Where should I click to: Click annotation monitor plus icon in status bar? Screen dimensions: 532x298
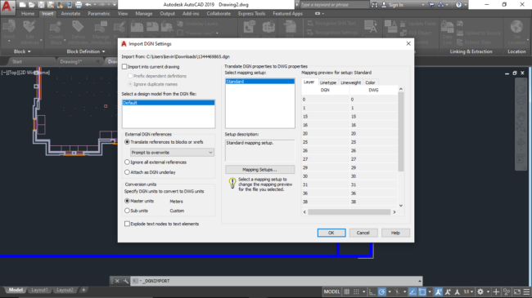(x=496, y=291)
